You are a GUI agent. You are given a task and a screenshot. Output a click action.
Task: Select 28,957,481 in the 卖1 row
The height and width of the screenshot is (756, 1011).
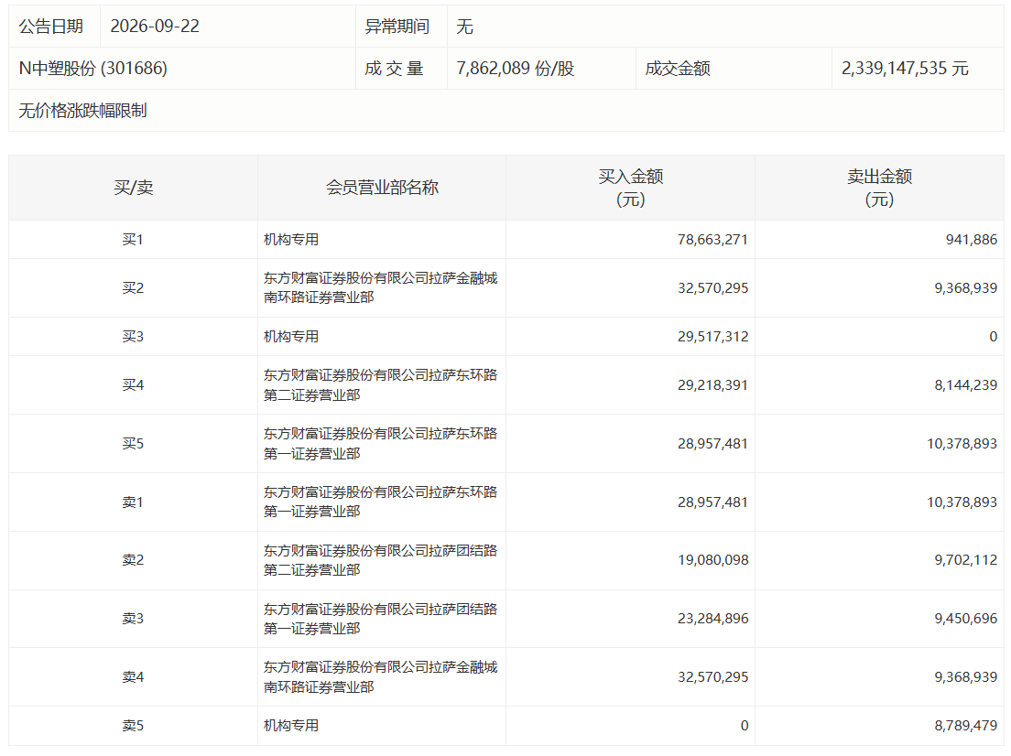[712, 502]
